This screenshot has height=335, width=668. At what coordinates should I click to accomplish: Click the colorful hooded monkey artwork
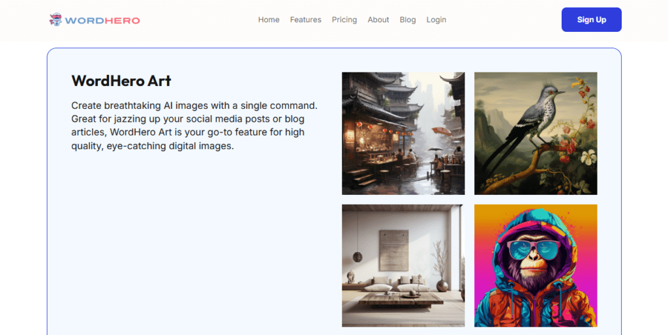tap(536, 265)
